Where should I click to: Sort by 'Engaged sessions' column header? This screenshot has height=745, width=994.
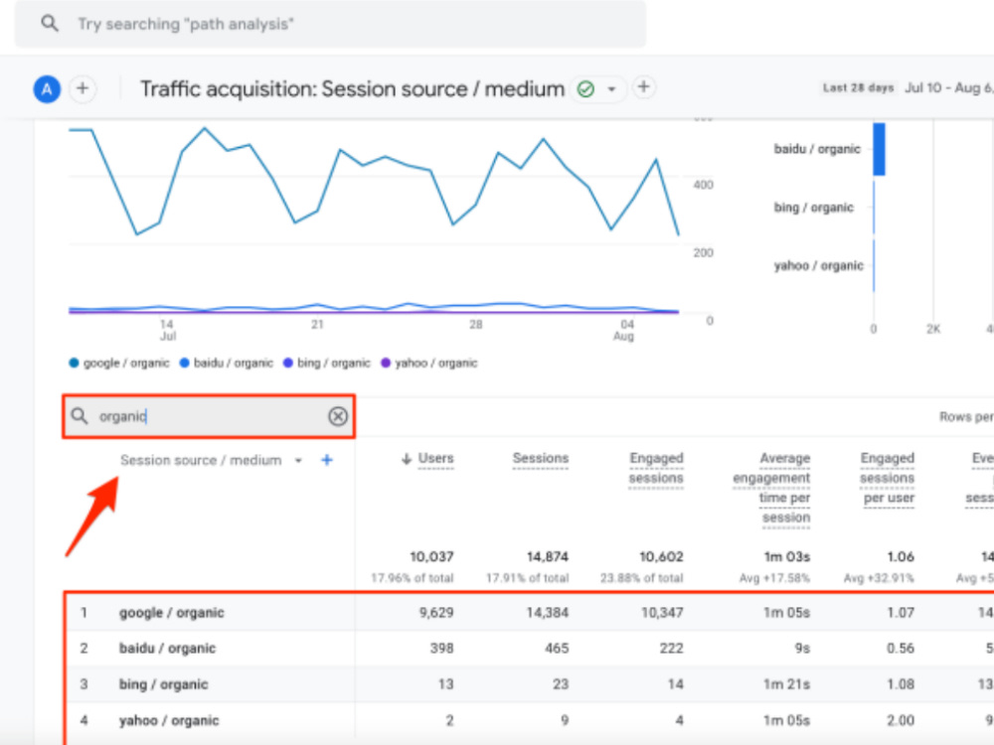[656, 468]
